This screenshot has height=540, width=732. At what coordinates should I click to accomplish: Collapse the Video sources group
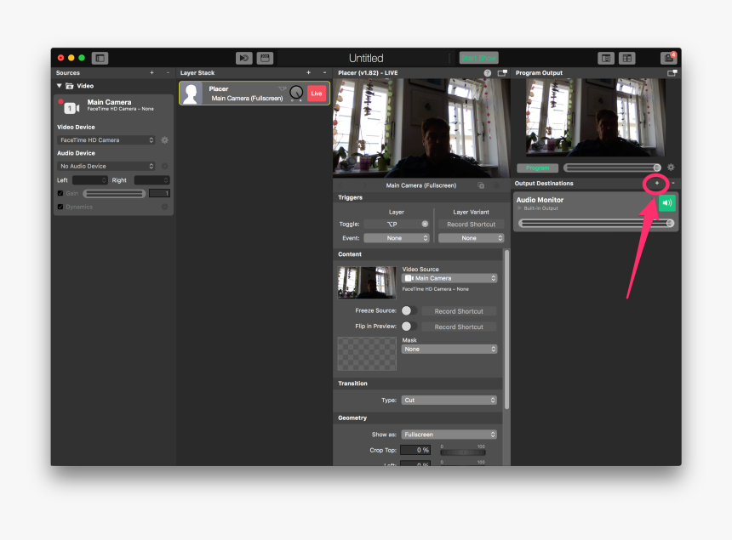60,86
